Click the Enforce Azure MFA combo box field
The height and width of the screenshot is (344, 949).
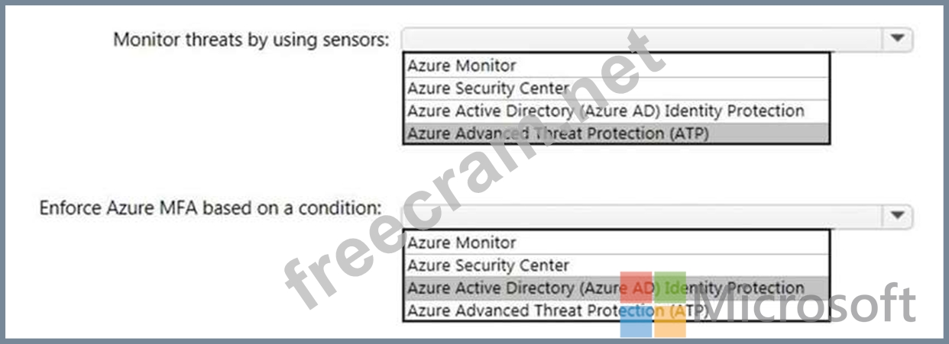pyautogui.click(x=642, y=216)
